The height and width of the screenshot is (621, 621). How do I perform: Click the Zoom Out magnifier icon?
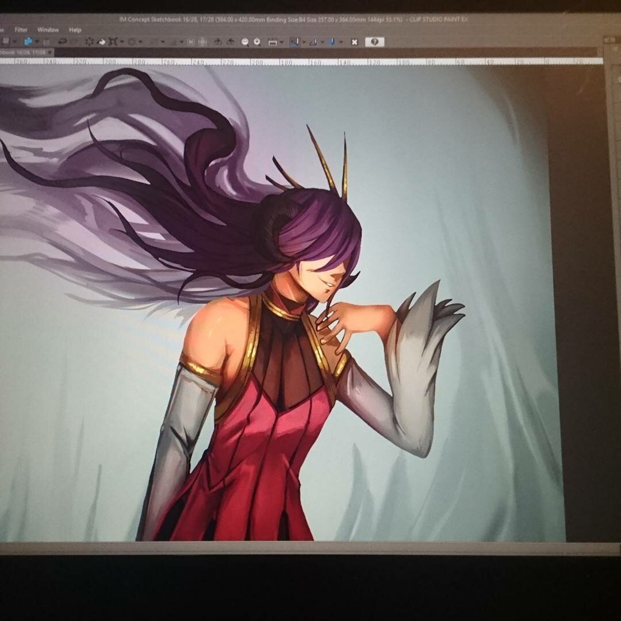(245, 42)
